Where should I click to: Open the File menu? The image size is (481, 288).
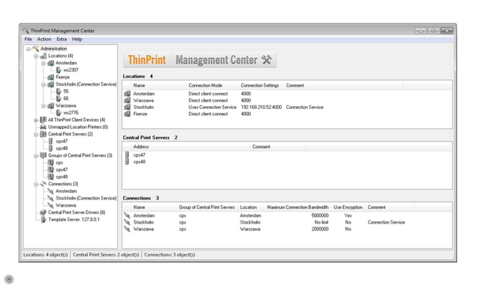point(28,39)
